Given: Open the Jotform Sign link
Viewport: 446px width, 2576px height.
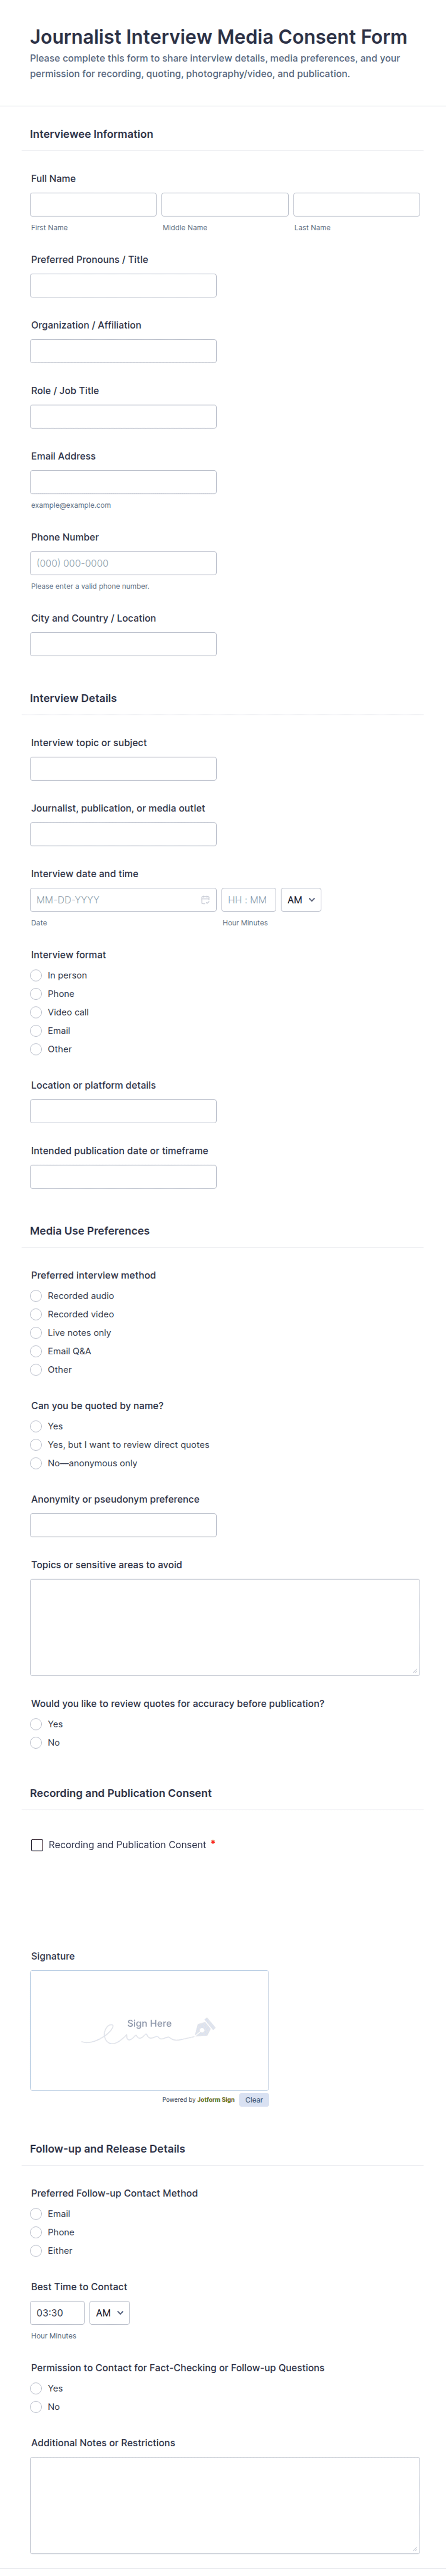Looking at the screenshot, I should click(x=215, y=2100).
